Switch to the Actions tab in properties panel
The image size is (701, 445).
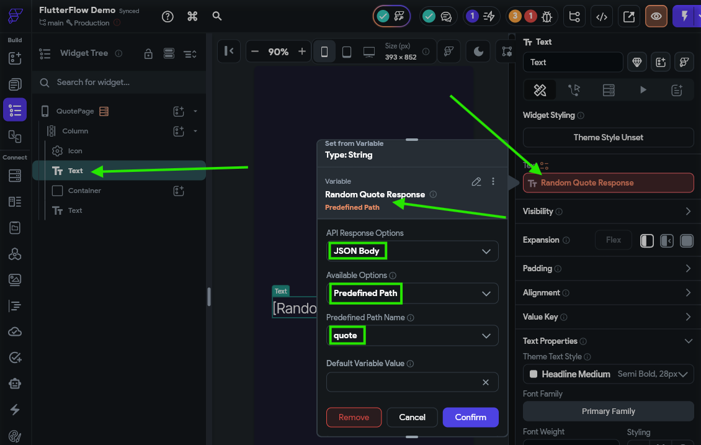574,90
